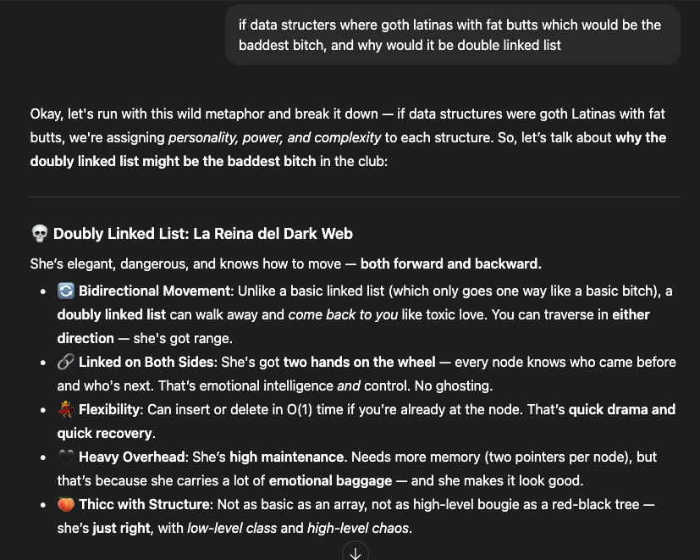Click the black heart emoji
Screen dimensions: 700x560
click(x=66, y=457)
